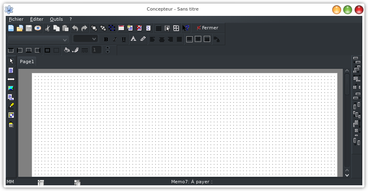Toggle bold text formatting

(106, 40)
